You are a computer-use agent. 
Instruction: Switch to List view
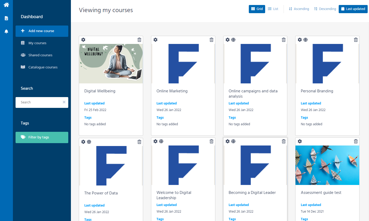pyautogui.click(x=273, y=9)
